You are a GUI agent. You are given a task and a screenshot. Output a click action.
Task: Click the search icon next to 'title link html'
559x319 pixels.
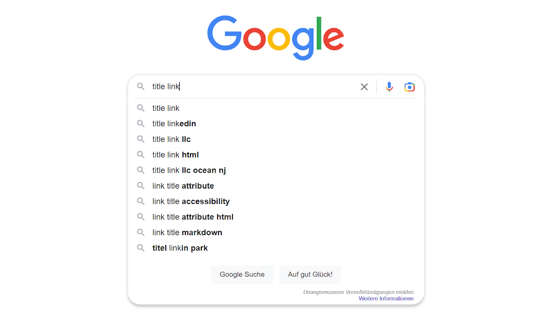(141, 155)
